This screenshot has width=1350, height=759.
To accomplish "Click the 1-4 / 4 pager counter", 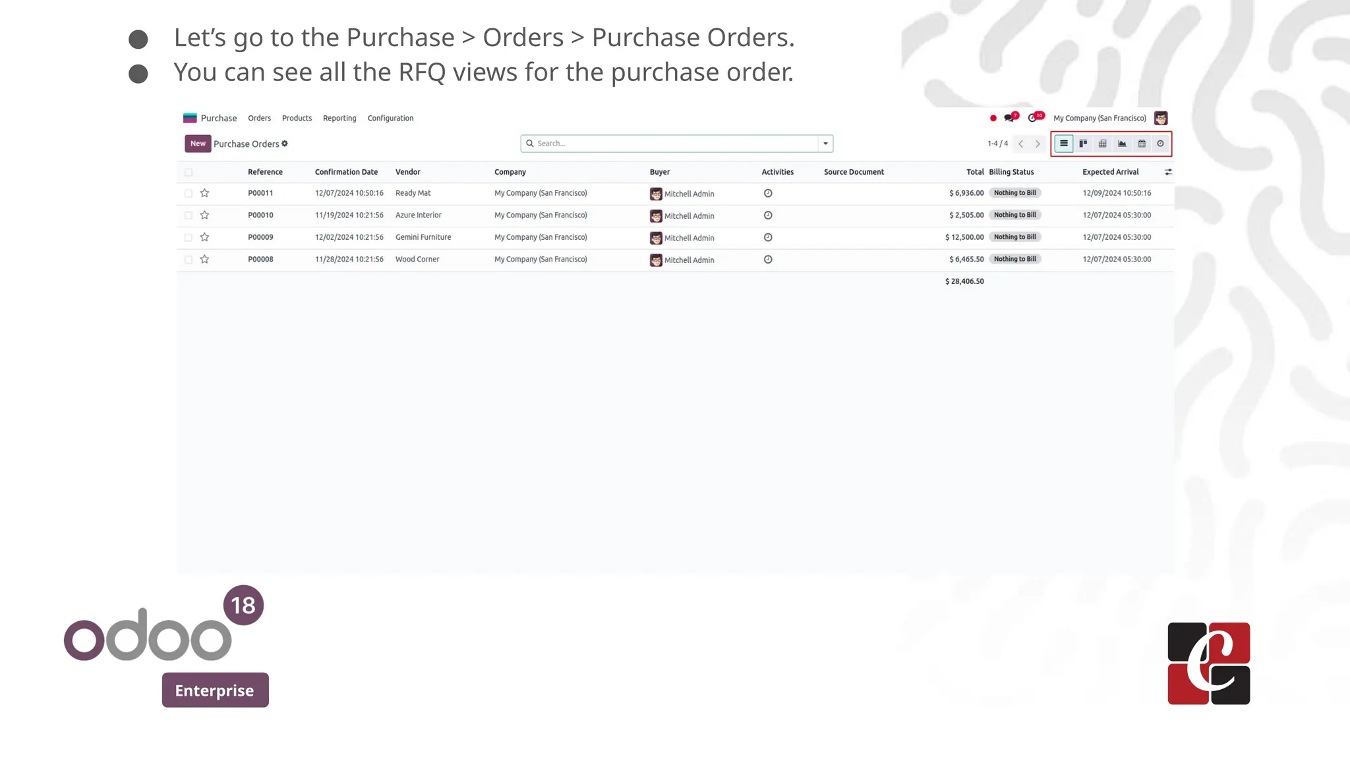I will point(997,144).
